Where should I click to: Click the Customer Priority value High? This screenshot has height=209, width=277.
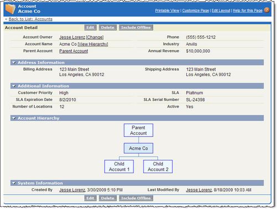point(64,93)
